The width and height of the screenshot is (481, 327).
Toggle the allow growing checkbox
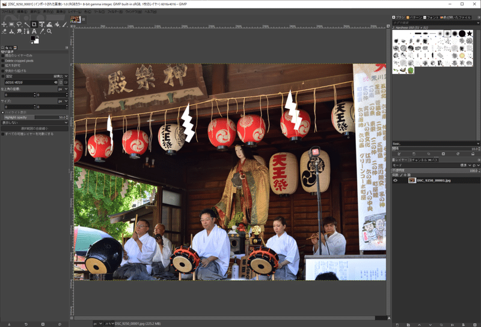pos(3,66)
